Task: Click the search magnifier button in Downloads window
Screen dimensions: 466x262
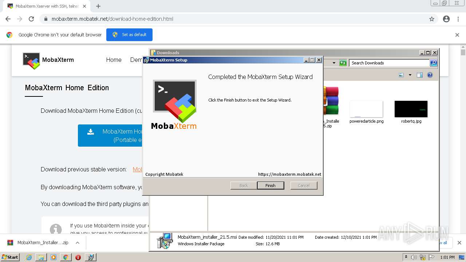Action: click(433, 63)
